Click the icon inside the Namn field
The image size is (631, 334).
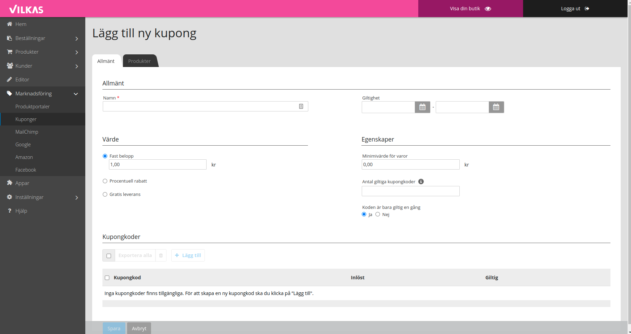[x=301, y=106]
